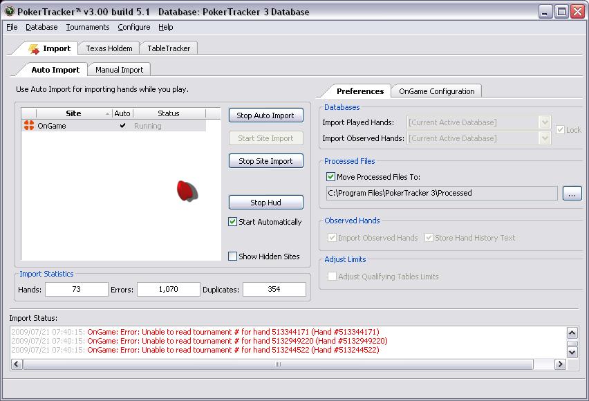
Task: Open the Tournaments menu
Action: coord(88,27)
